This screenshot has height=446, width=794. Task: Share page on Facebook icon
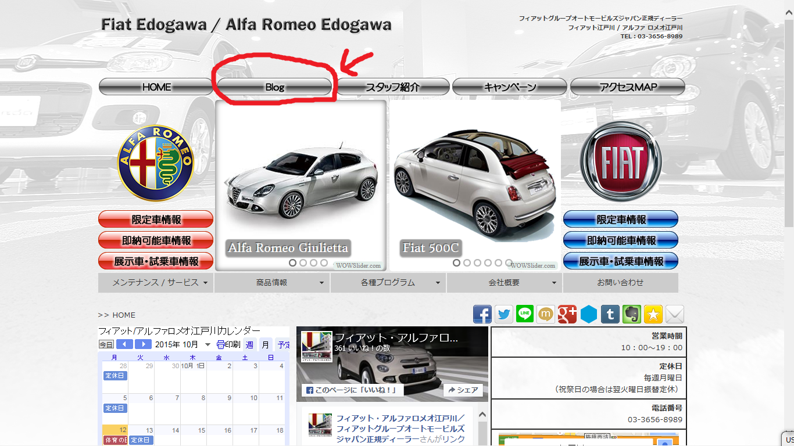(x=482, y=314)
